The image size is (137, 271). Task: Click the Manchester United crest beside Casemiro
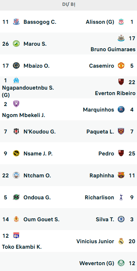click(x=121, y=66)
